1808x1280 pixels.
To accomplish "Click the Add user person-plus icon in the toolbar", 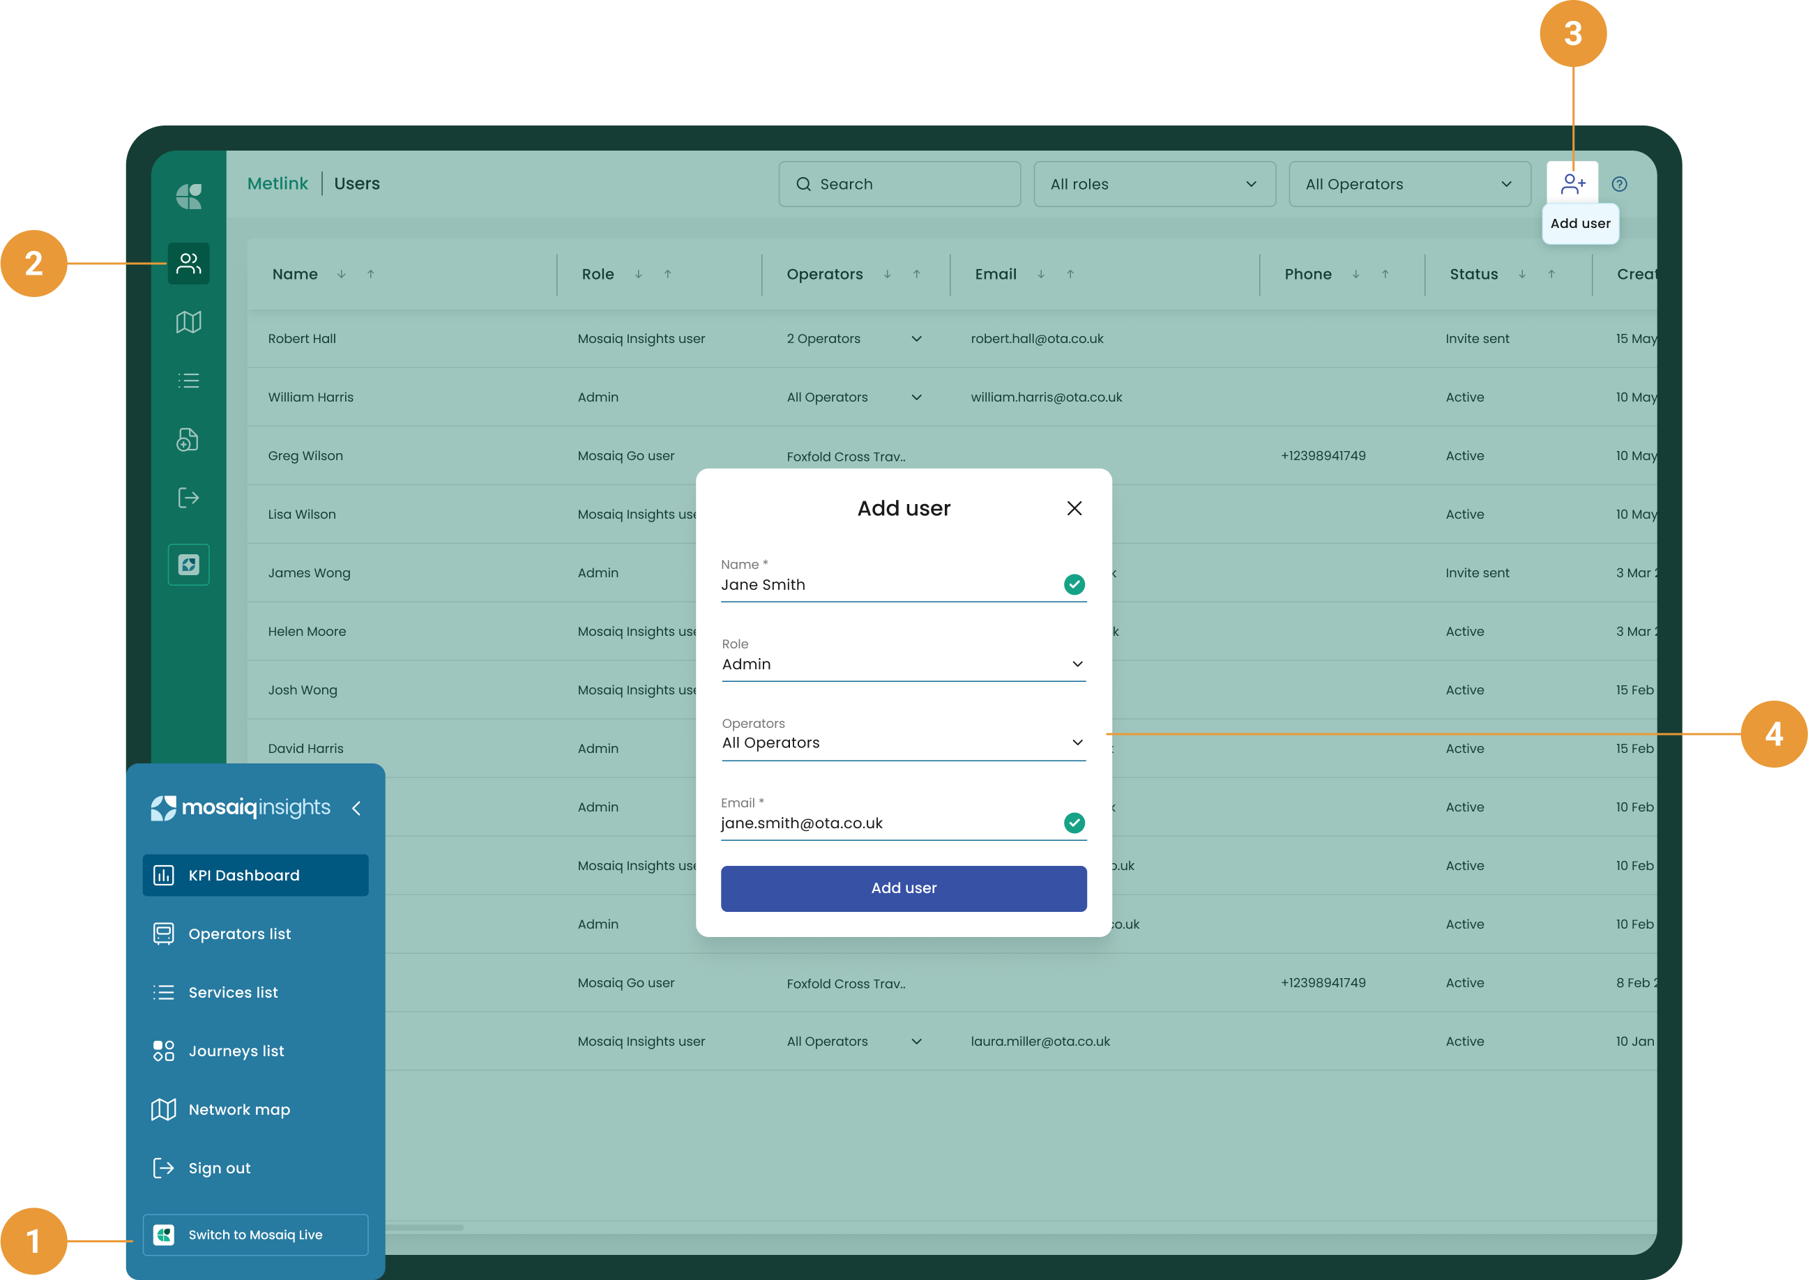I will tap(1574, 182).
